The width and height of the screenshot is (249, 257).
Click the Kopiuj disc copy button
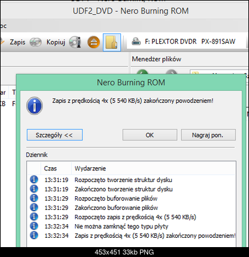point(47,42)
